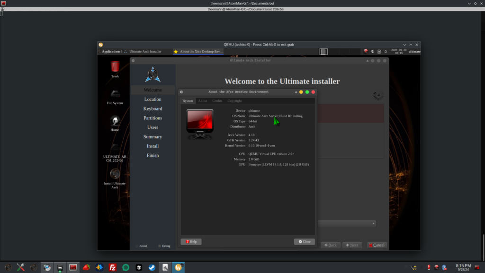Select About the Xfce Desktop Env taskbar button
This screenshot has height=273, width=485.
tap(198, 52)
